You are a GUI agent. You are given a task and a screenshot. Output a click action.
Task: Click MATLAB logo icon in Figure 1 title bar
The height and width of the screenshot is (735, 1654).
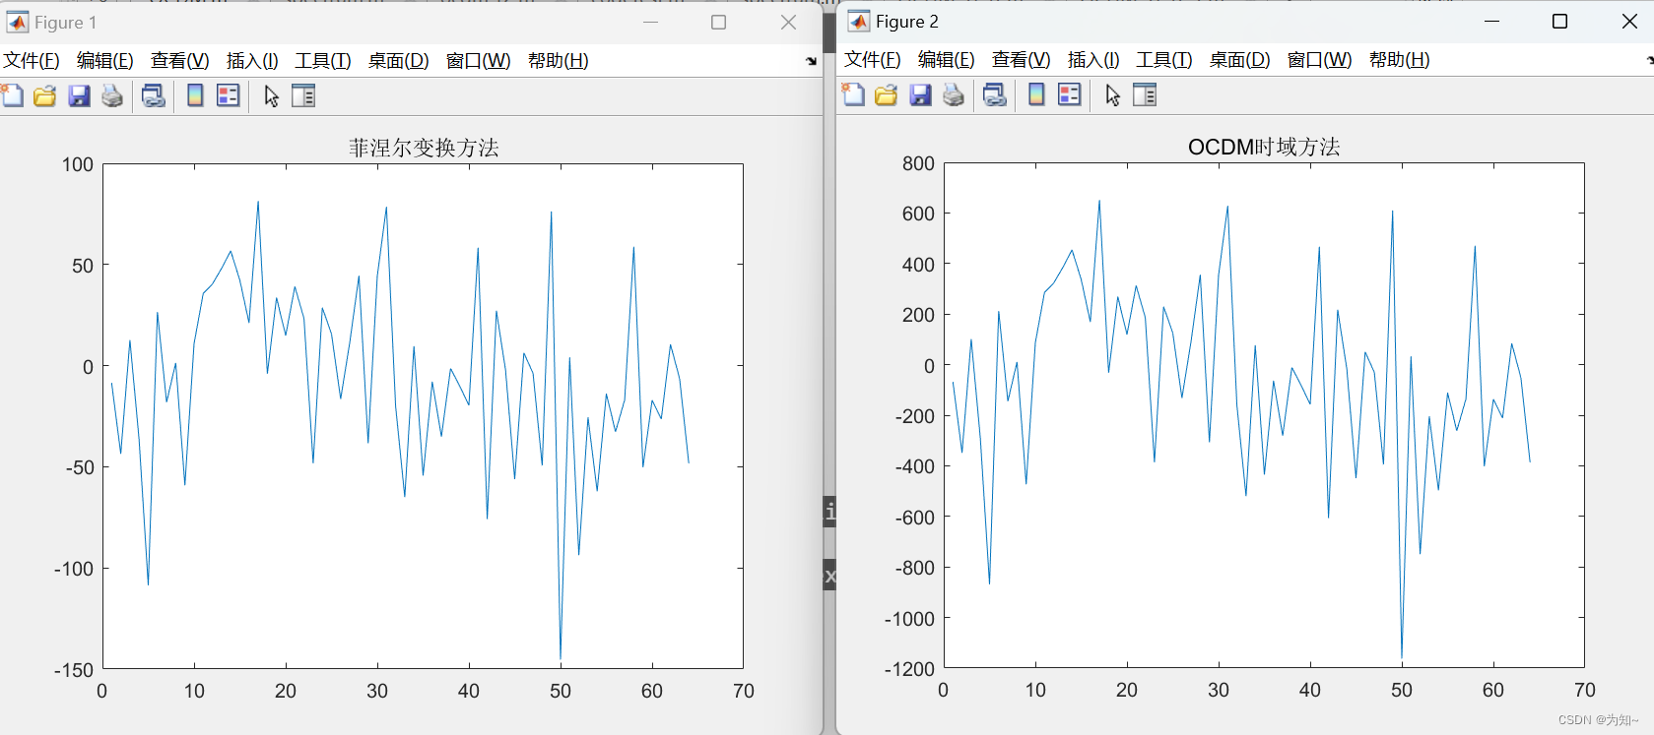tap(17, 22)
